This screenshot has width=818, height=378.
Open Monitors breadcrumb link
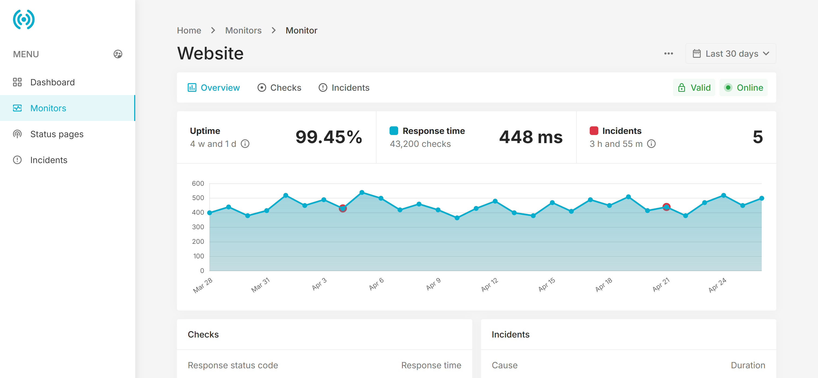pos(243,30)
